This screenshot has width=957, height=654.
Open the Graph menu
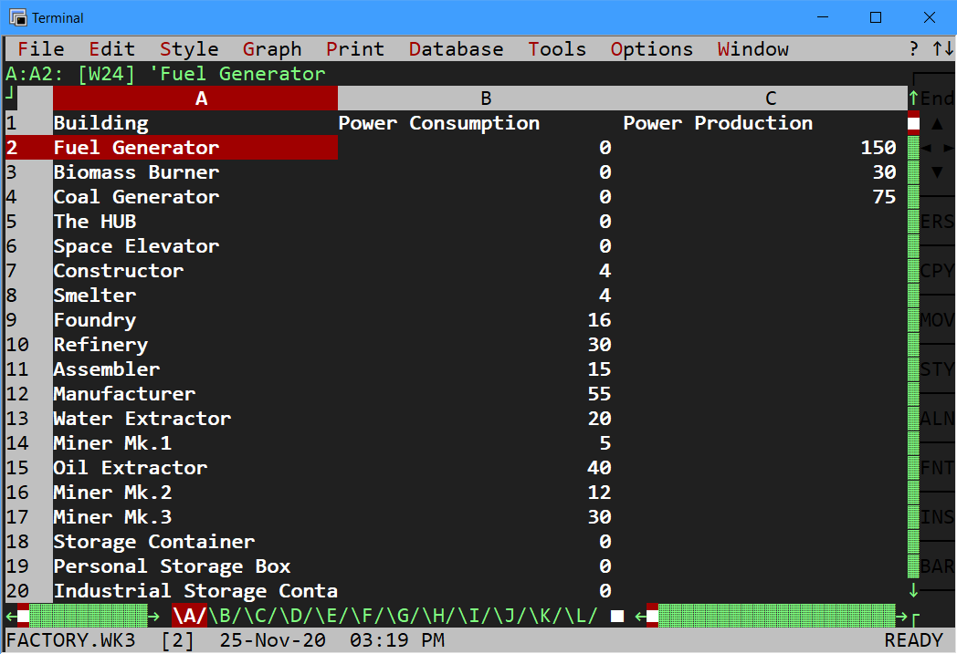(272, 48)
